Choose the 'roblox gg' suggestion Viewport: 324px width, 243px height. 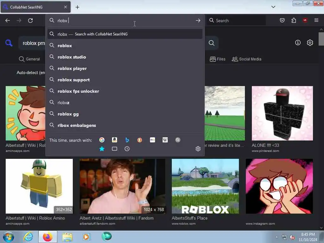[125, 114]
